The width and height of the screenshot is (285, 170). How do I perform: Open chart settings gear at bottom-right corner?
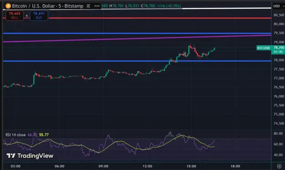[279, 166]
